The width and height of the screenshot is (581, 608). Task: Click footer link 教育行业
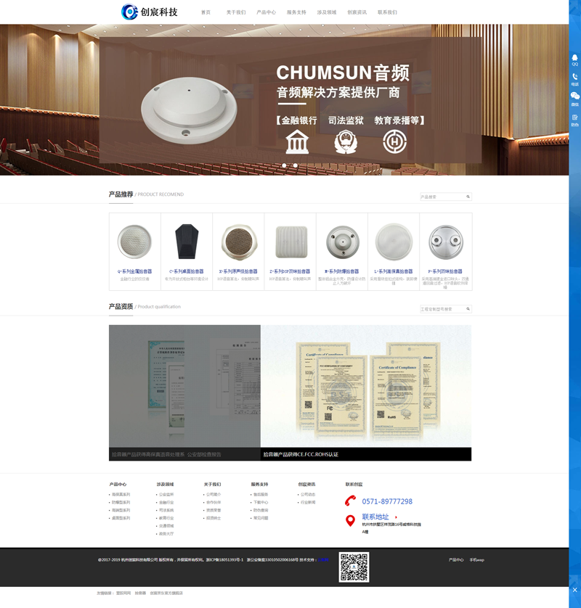[166, 518]
